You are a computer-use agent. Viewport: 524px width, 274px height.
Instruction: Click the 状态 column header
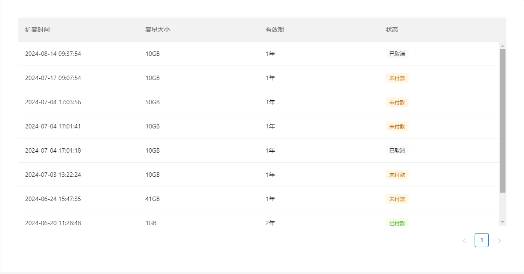(x=392, y=29)
